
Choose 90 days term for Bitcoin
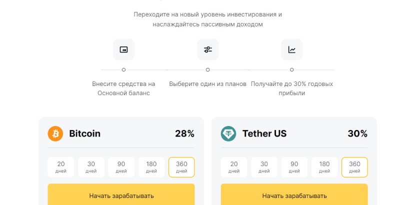pyautogui.click(x=121, y=167)
